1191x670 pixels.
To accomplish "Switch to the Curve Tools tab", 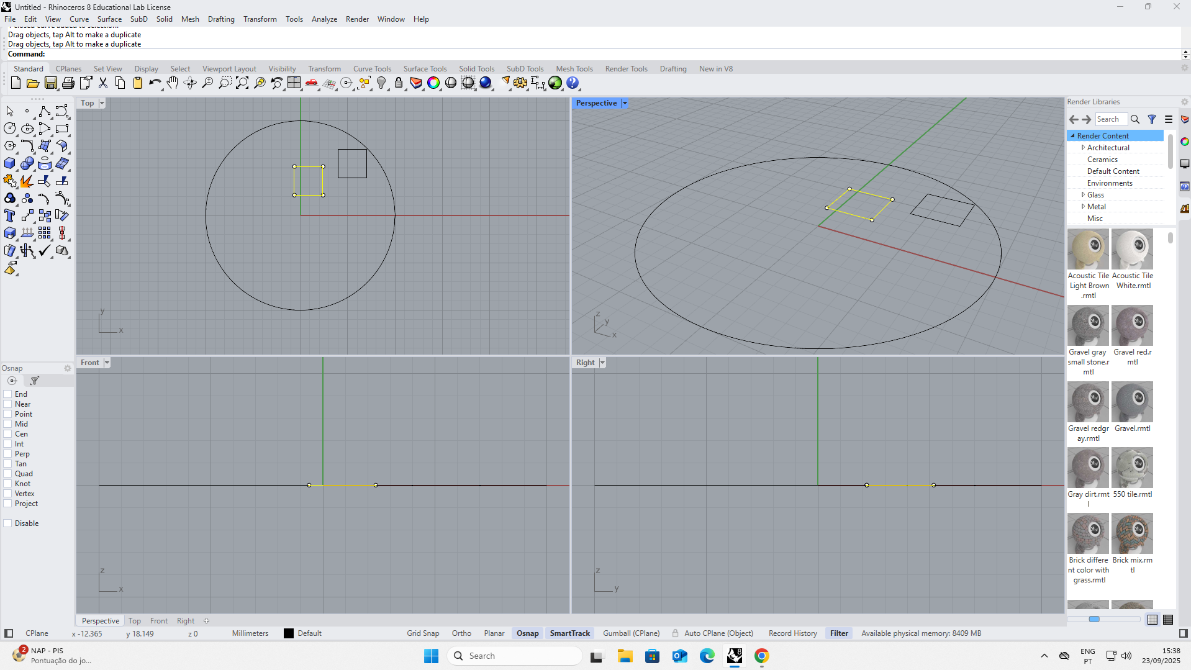I will [x=372, y=69].
